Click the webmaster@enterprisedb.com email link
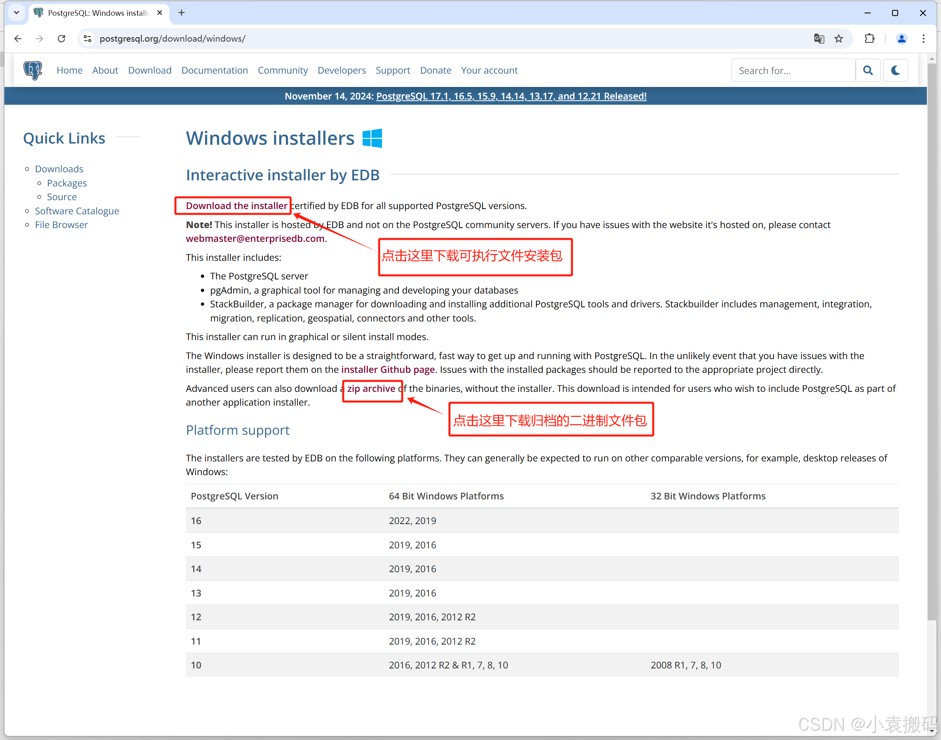The image size is (941, 740). point(255,239)
